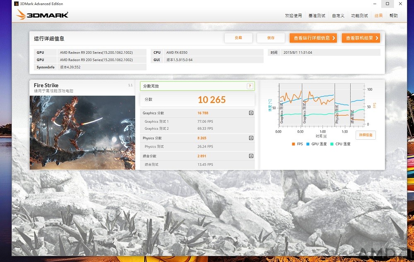This screenshot has height=262, width=414.
Task: Collapse the Physics 分数 section
Action: click(x=251, y=138)
